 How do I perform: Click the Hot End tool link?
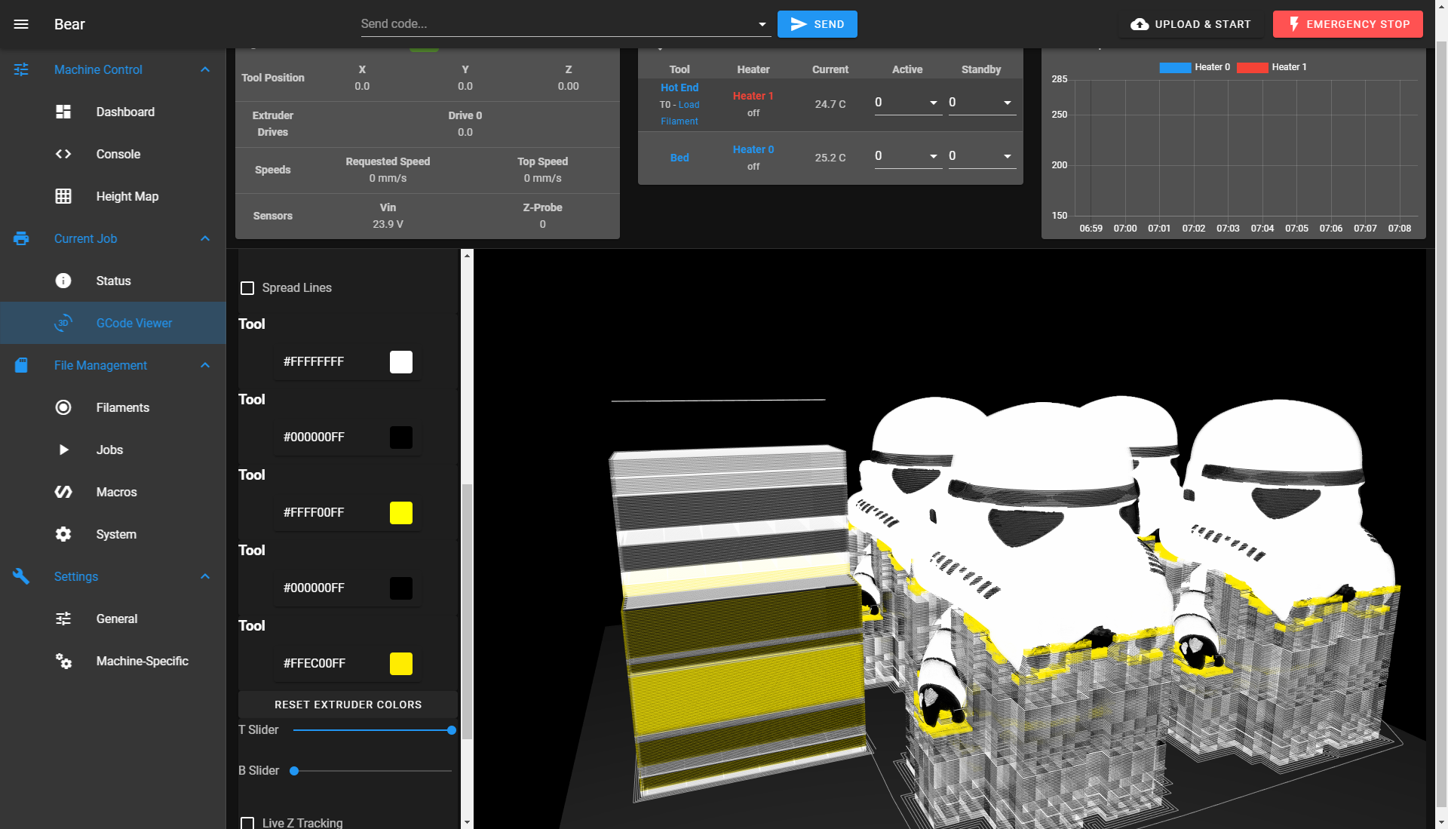tap(680, 88)
